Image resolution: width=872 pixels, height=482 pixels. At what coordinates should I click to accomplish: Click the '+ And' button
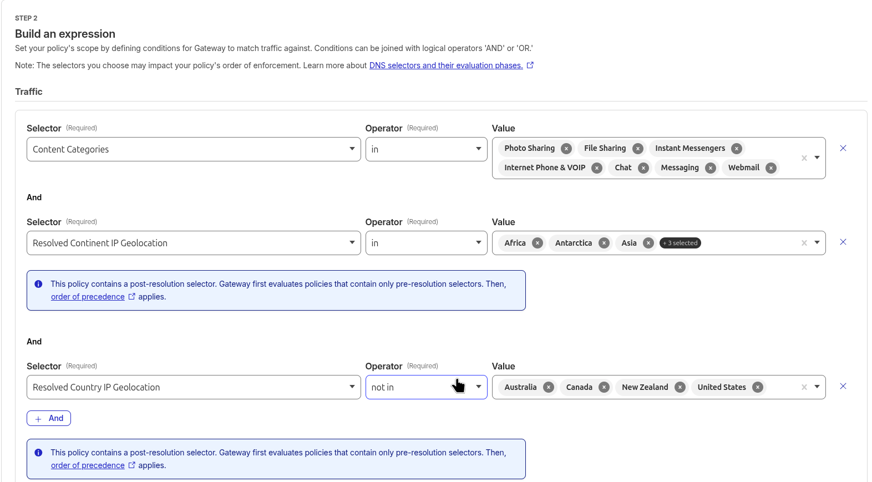[x=49, y=418]
